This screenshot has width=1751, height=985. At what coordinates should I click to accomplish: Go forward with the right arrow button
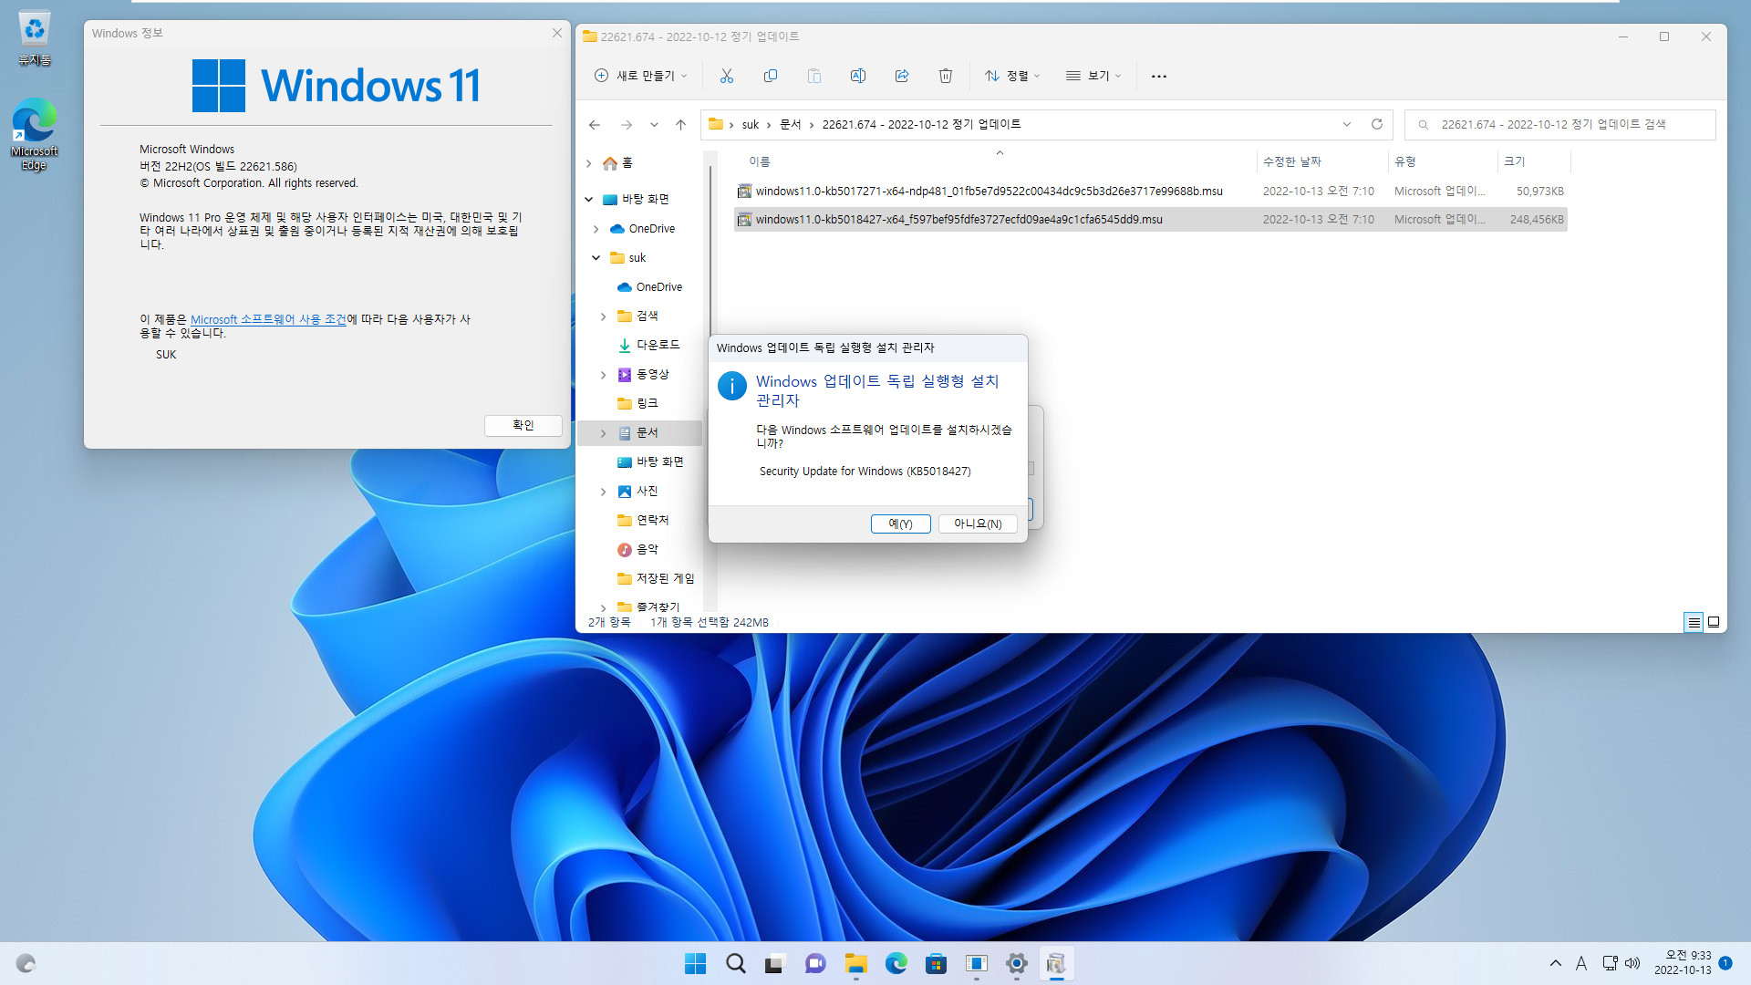(x=627, y=125)
